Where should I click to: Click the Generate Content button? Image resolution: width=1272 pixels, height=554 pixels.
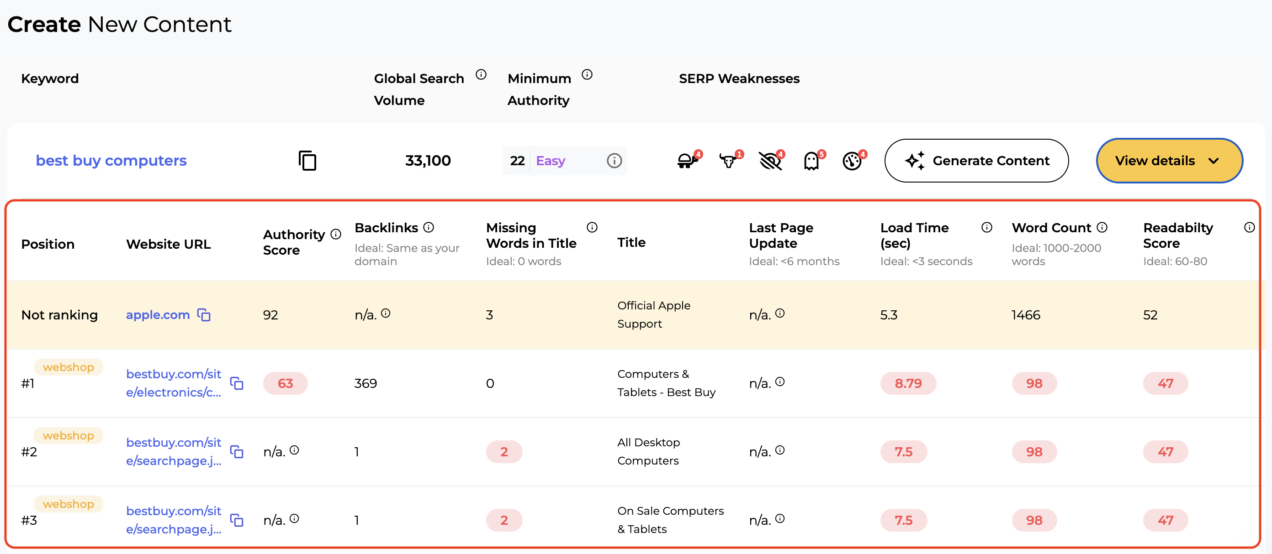tap(976, 160)
